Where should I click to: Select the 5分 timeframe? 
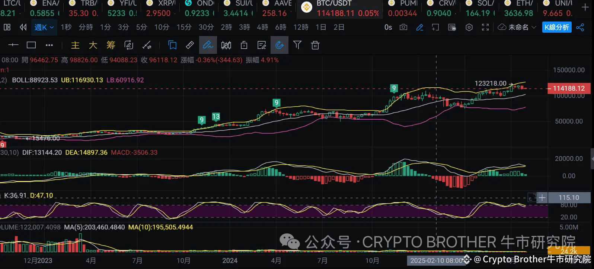(141, 27)
